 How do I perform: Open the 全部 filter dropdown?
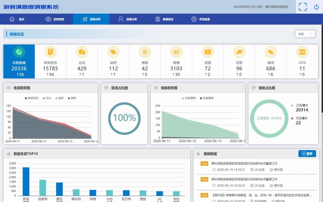(x=304, y=34)
